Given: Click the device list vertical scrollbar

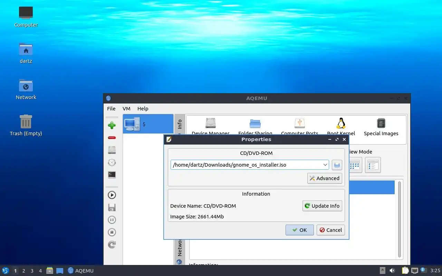Looking at the screenshot, I should click(x=400, y=219).
